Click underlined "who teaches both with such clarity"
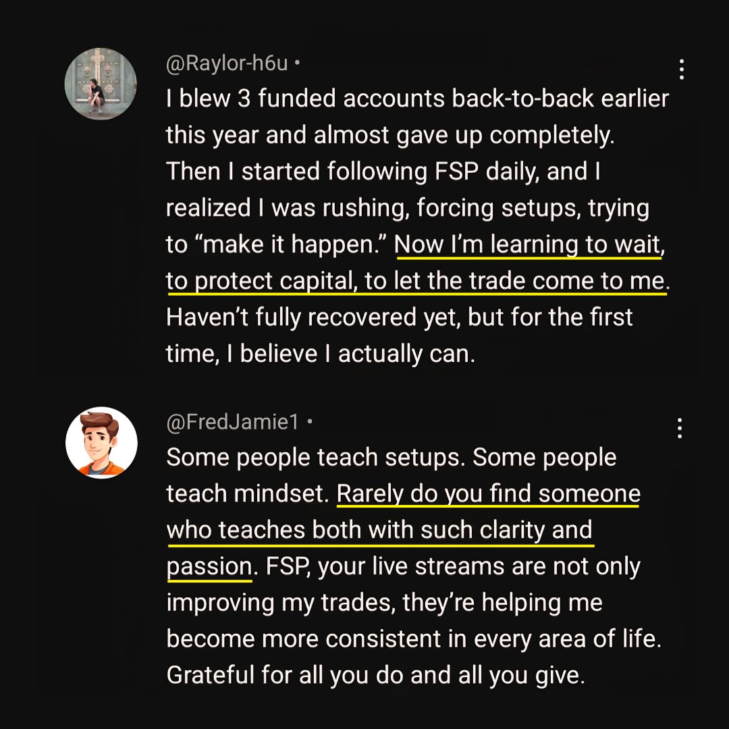The height and width of the screenshot is (729, 729). click(352, 530)
